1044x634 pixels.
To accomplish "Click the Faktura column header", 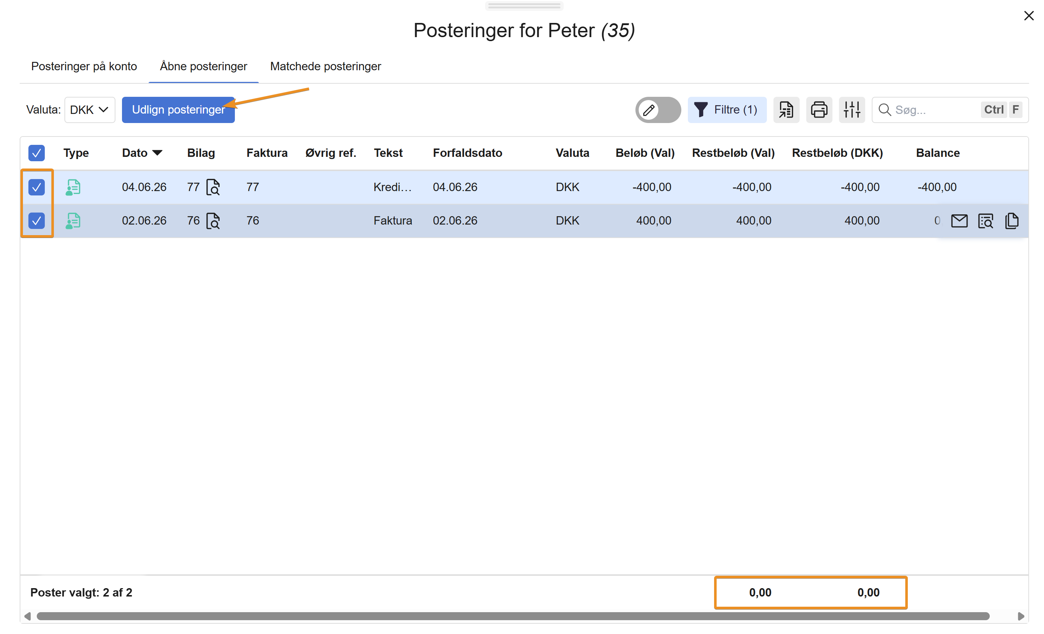I will [267, 153].
